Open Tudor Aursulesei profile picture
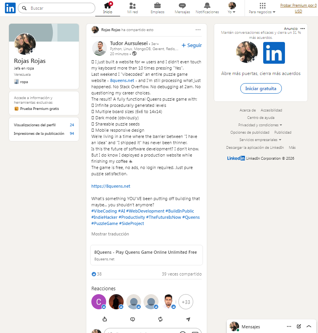The height and width of the screenshot is (333, 318). [100, 48]
